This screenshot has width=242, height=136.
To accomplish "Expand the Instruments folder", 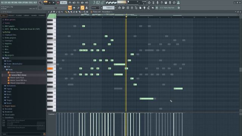I will 11,86.
